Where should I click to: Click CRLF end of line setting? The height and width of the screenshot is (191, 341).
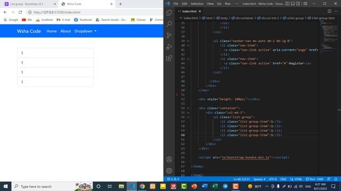(283, 179)
